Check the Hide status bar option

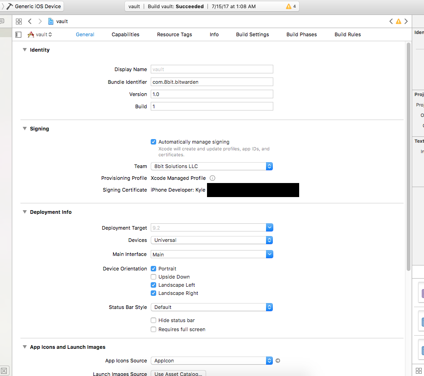click(153, 320)
